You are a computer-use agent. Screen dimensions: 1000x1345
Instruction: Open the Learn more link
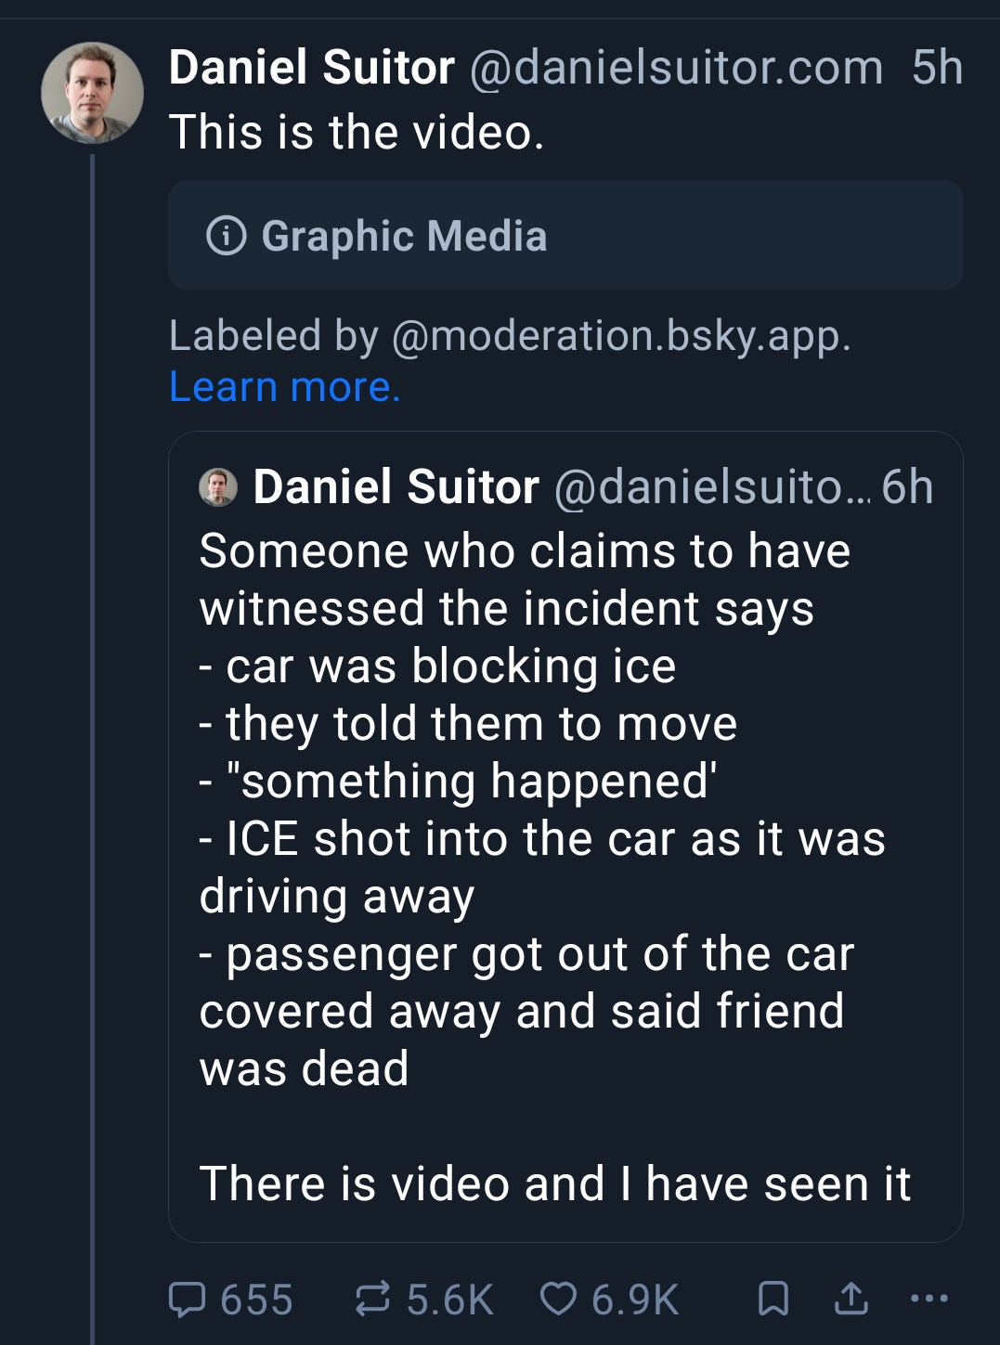pos(285,387)
